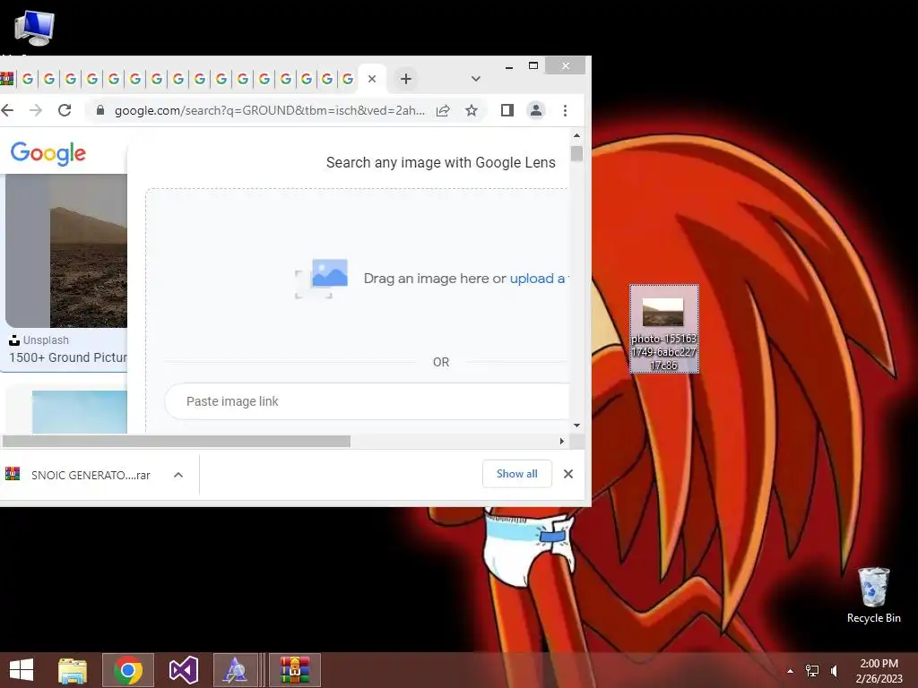
Task: Click the Chrome back arrow
Action: 7,110
